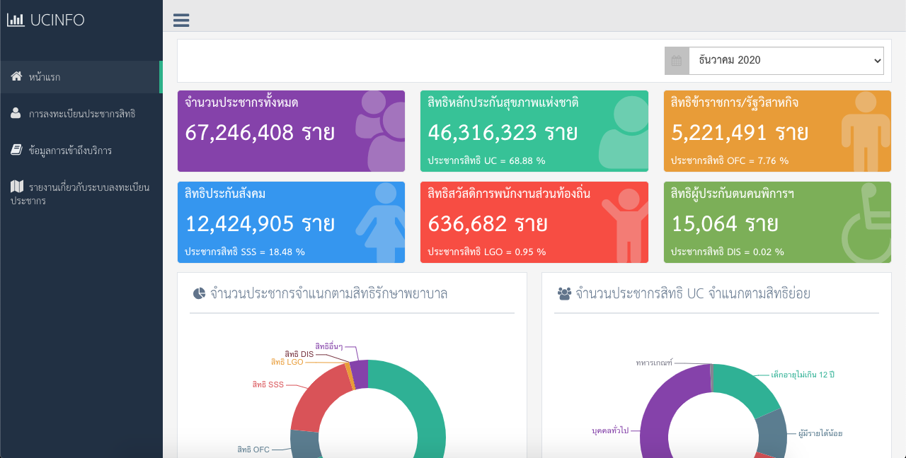
Task: Click the orange civil servant rights card
Action: (776, 131)
